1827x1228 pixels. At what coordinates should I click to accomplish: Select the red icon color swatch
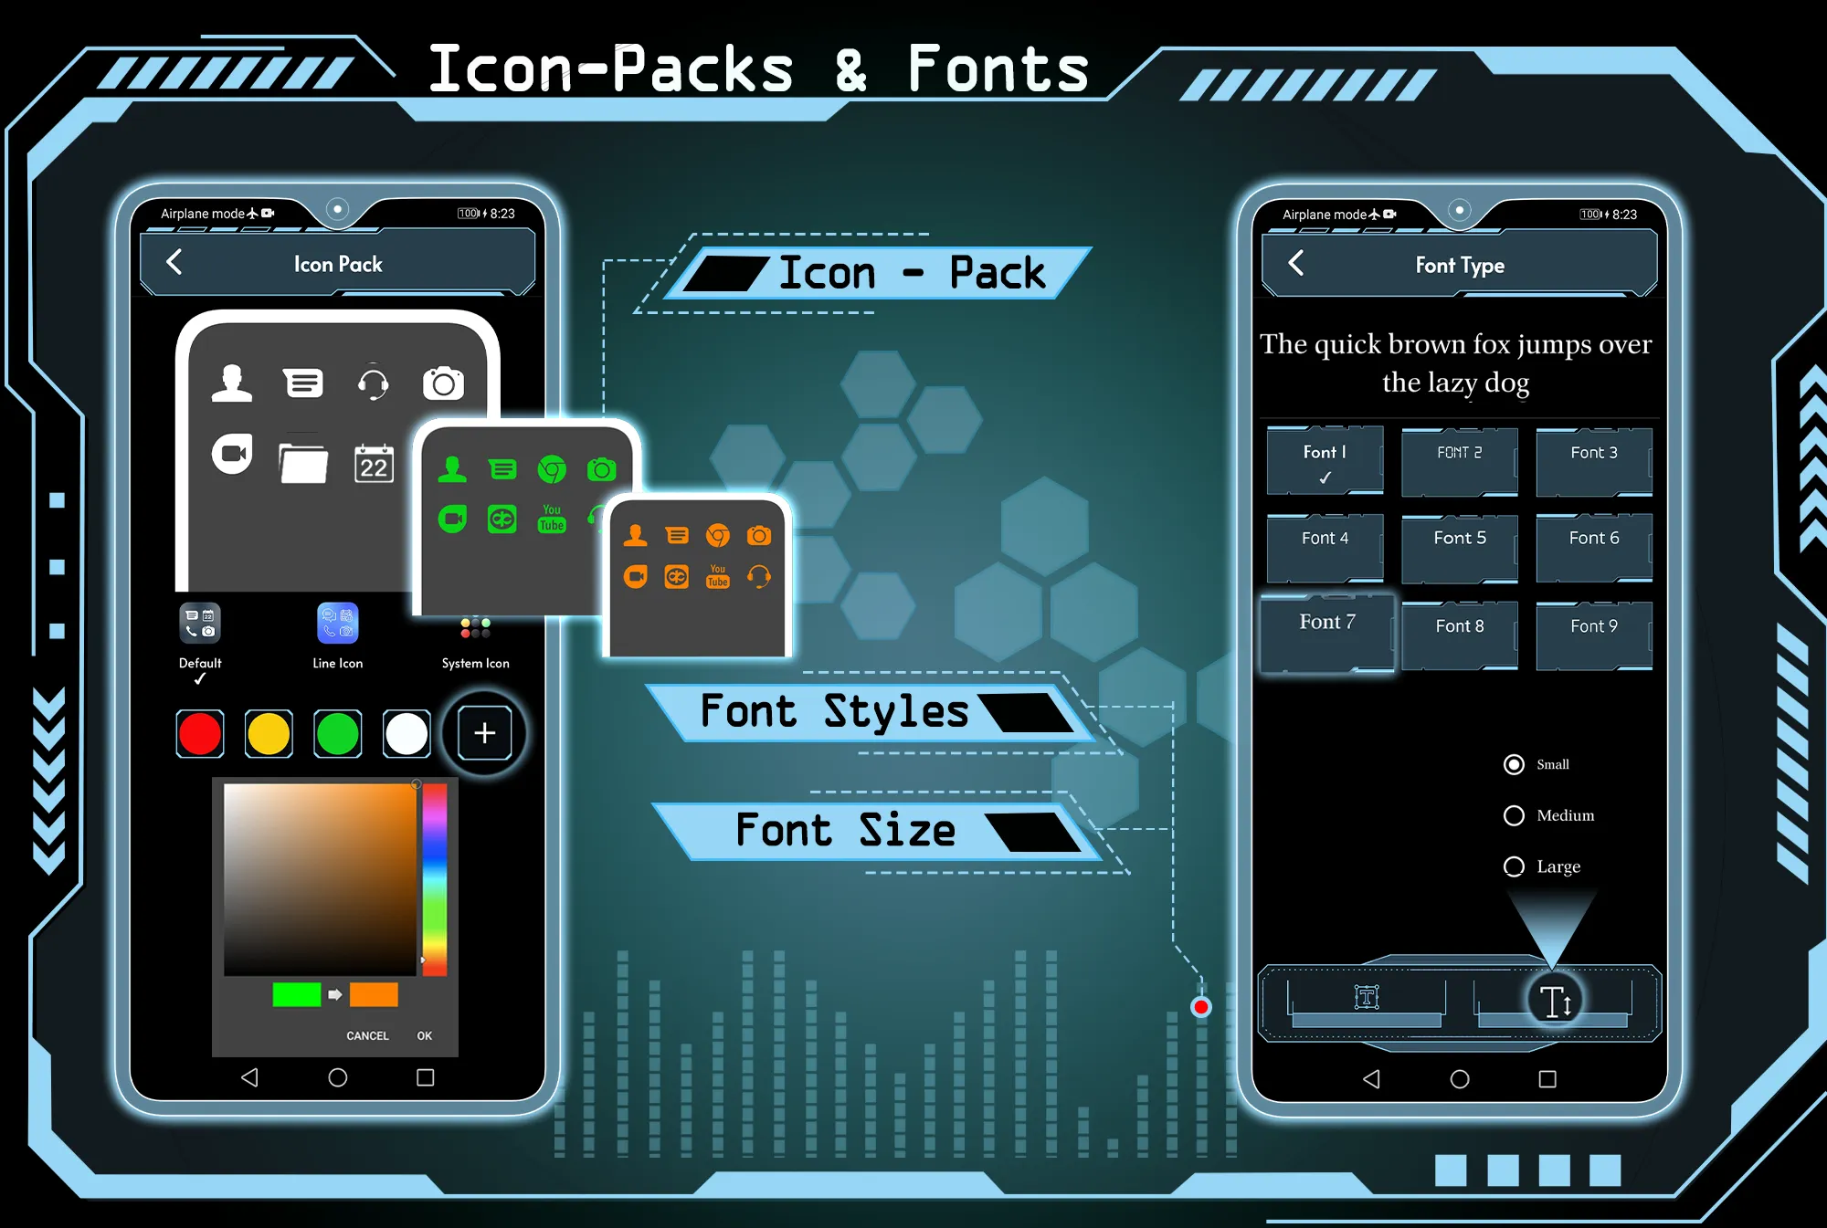[x=202, y=732]
